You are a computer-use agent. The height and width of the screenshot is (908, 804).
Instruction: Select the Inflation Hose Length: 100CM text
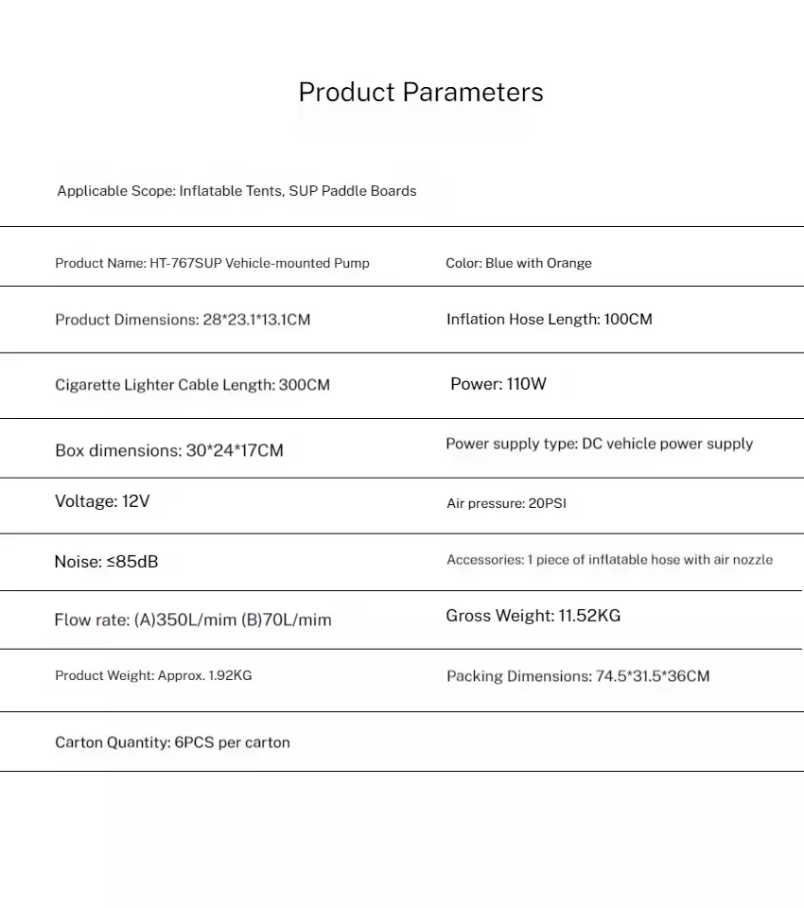point(549,320)
